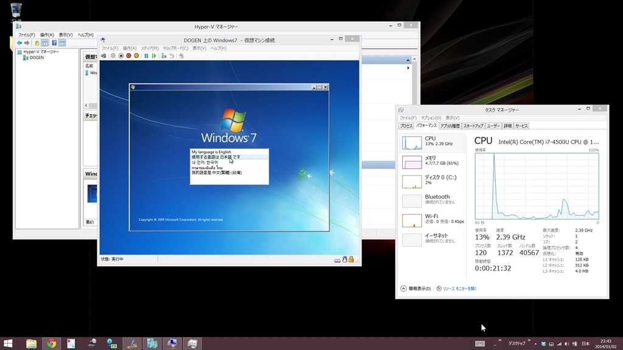Image resolution: width=623 pixels, height=350 pixels.
Task: Click the Revert arrow icon in VM toolbar
Action: point(172,56)
